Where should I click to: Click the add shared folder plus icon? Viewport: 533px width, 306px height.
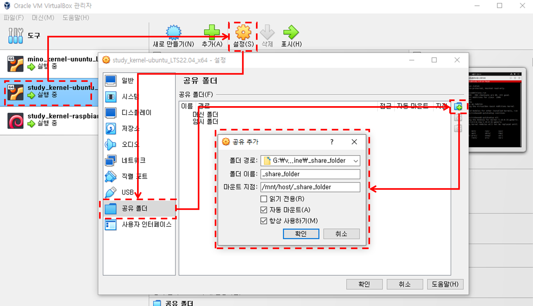(x=459, y=107)
